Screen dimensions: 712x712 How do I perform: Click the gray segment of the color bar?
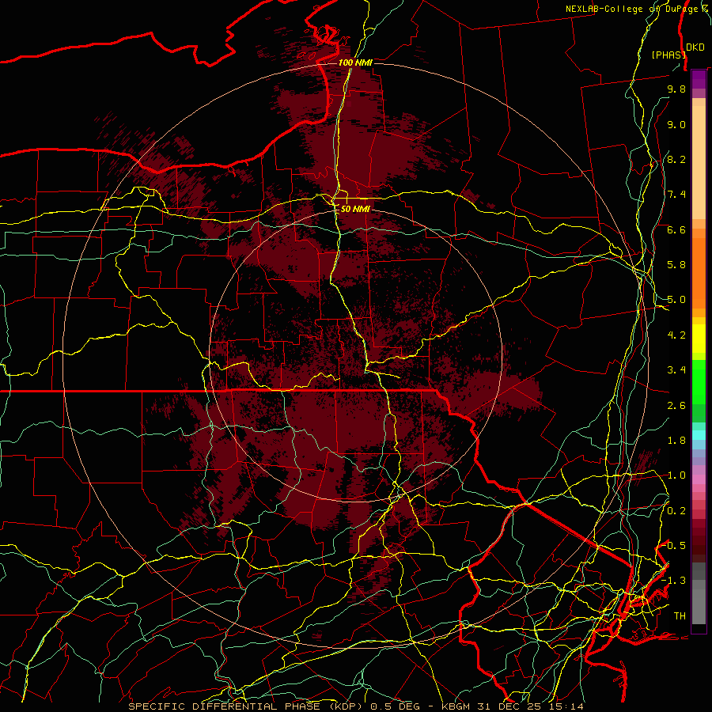pyautogui.click(x=699, y=593)
